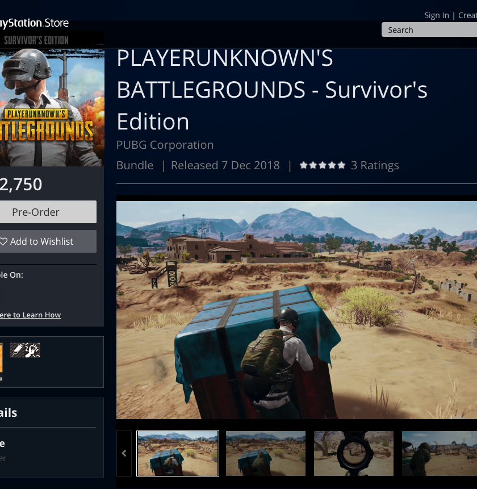This screenshot has height=489, width=477.
Task: Click the orange age rating badge
Action: [1, 358]
